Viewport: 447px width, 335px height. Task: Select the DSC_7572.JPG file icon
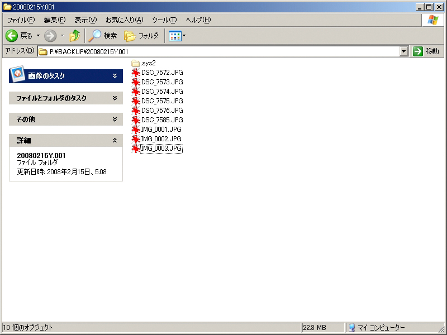point(136,73)
